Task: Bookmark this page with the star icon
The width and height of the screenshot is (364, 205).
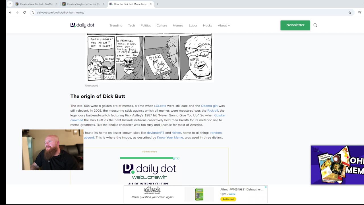Action: 350,13
